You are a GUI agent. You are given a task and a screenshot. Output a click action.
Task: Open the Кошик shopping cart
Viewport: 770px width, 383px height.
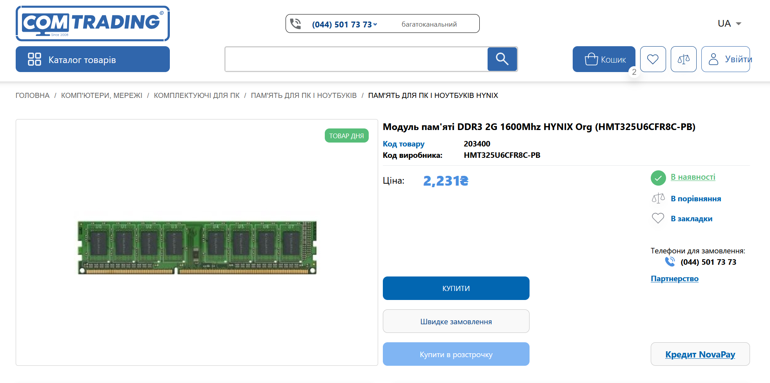pyautogui.click(x=604, y=59)
